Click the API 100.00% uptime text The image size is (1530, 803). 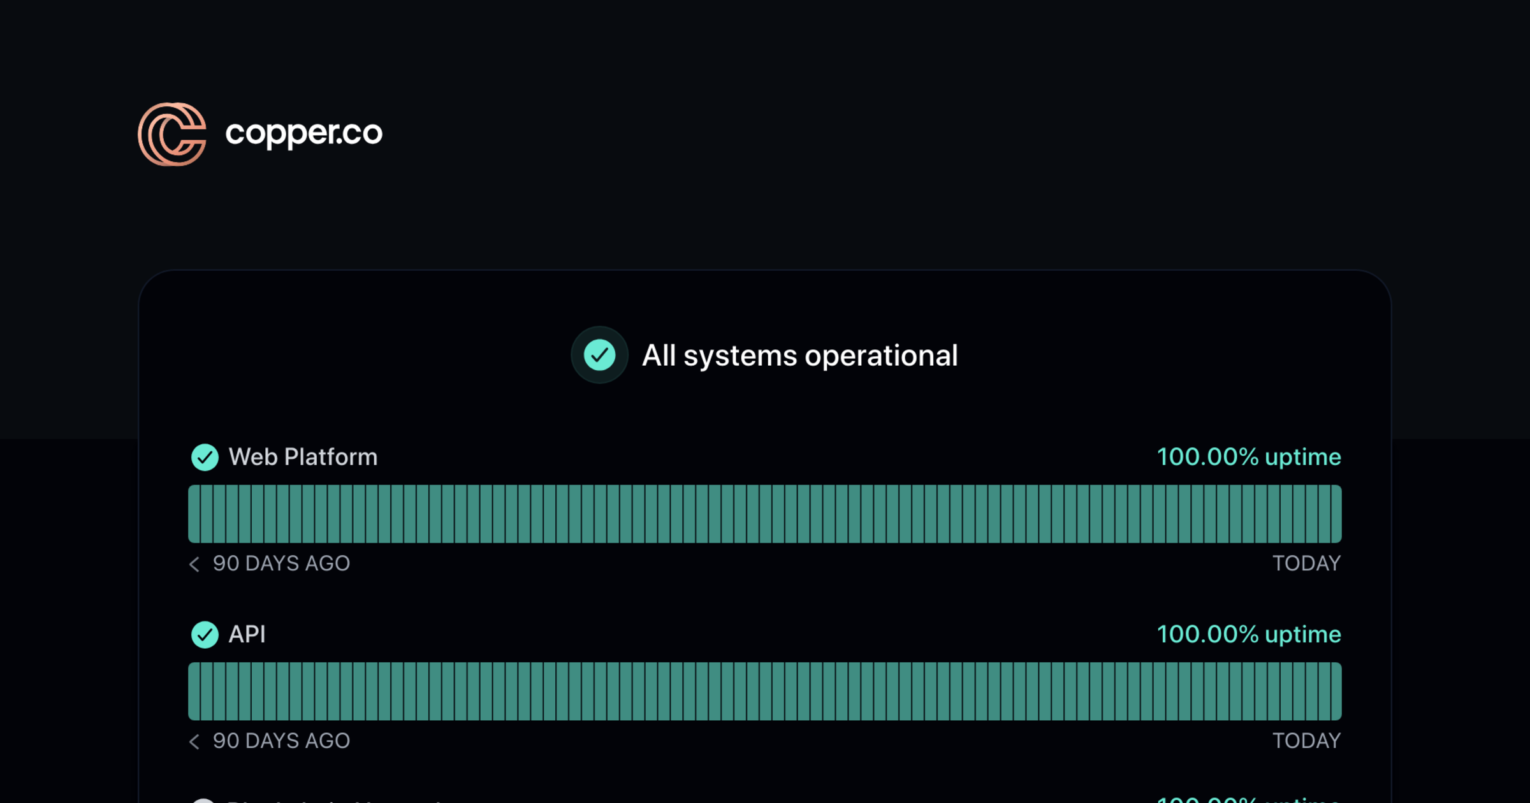point(1249,634)
